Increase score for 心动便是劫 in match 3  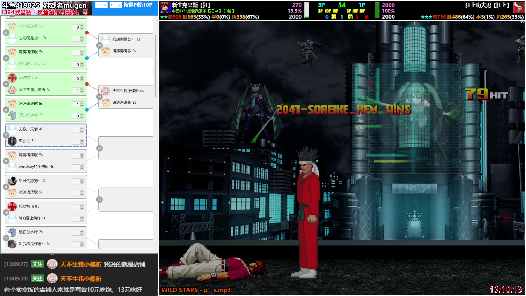[x=82, y=37]
